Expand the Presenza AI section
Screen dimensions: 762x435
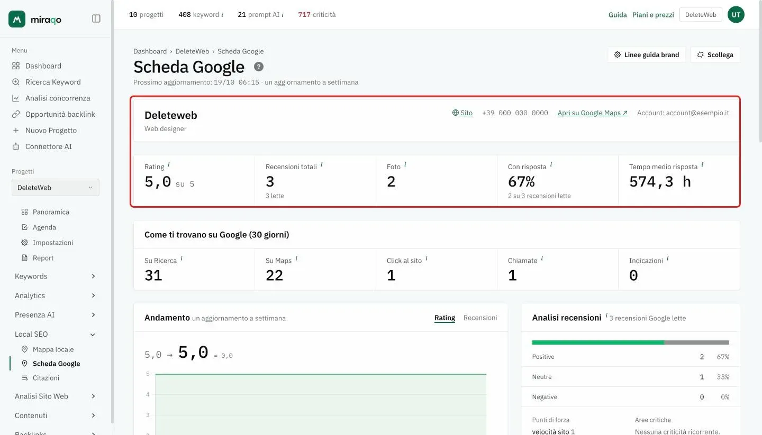click(x=56, y=315)
